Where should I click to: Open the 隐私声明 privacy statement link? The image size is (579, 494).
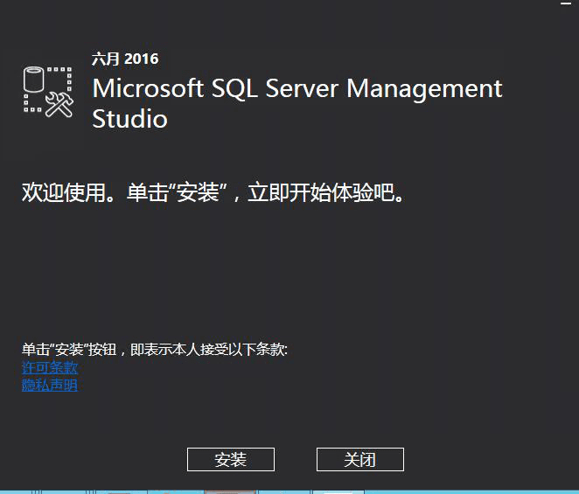pyautogui.click(x=50, y=385)
